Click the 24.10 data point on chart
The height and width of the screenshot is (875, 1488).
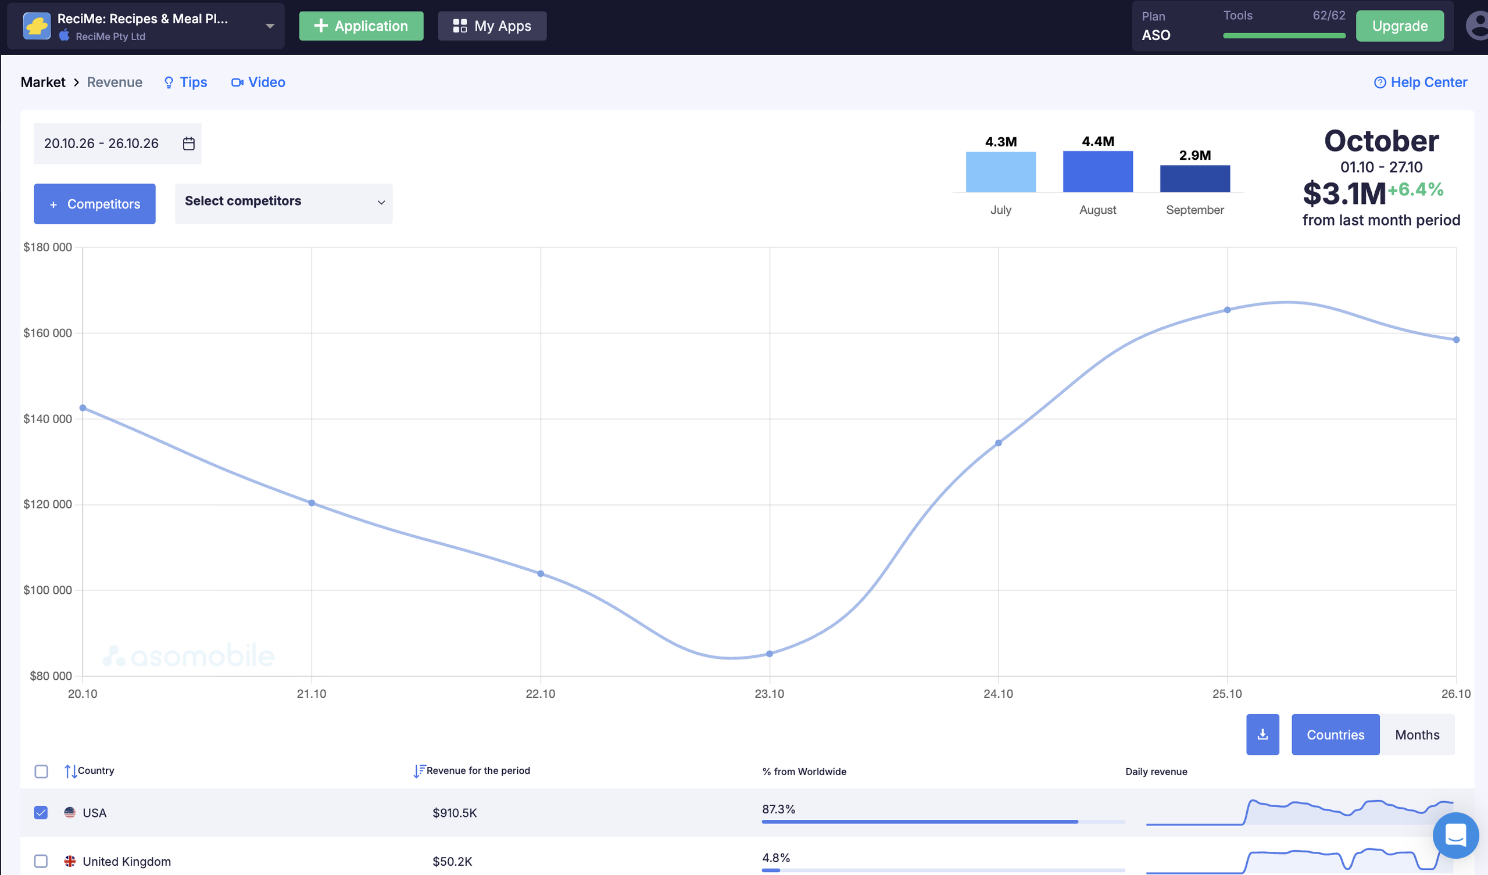[x=998, y=443]
